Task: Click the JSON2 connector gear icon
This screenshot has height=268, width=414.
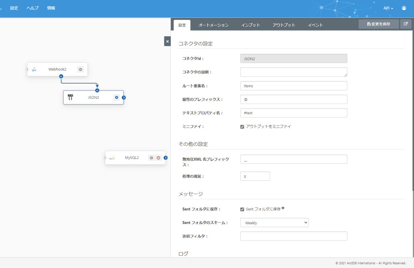Action: (x=117, y=97)
